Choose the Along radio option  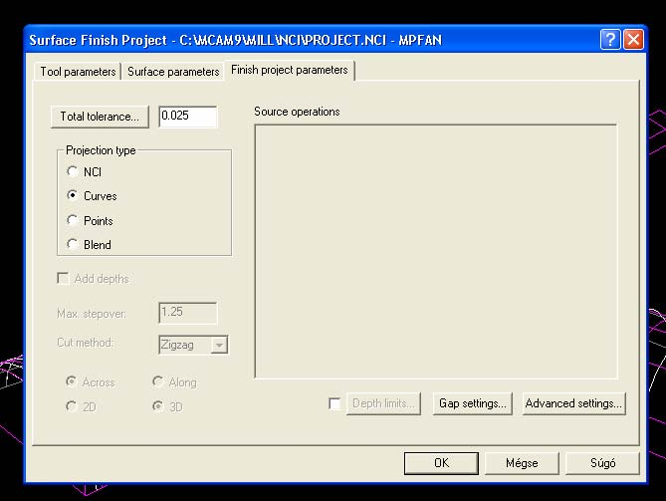pos(158,381)
